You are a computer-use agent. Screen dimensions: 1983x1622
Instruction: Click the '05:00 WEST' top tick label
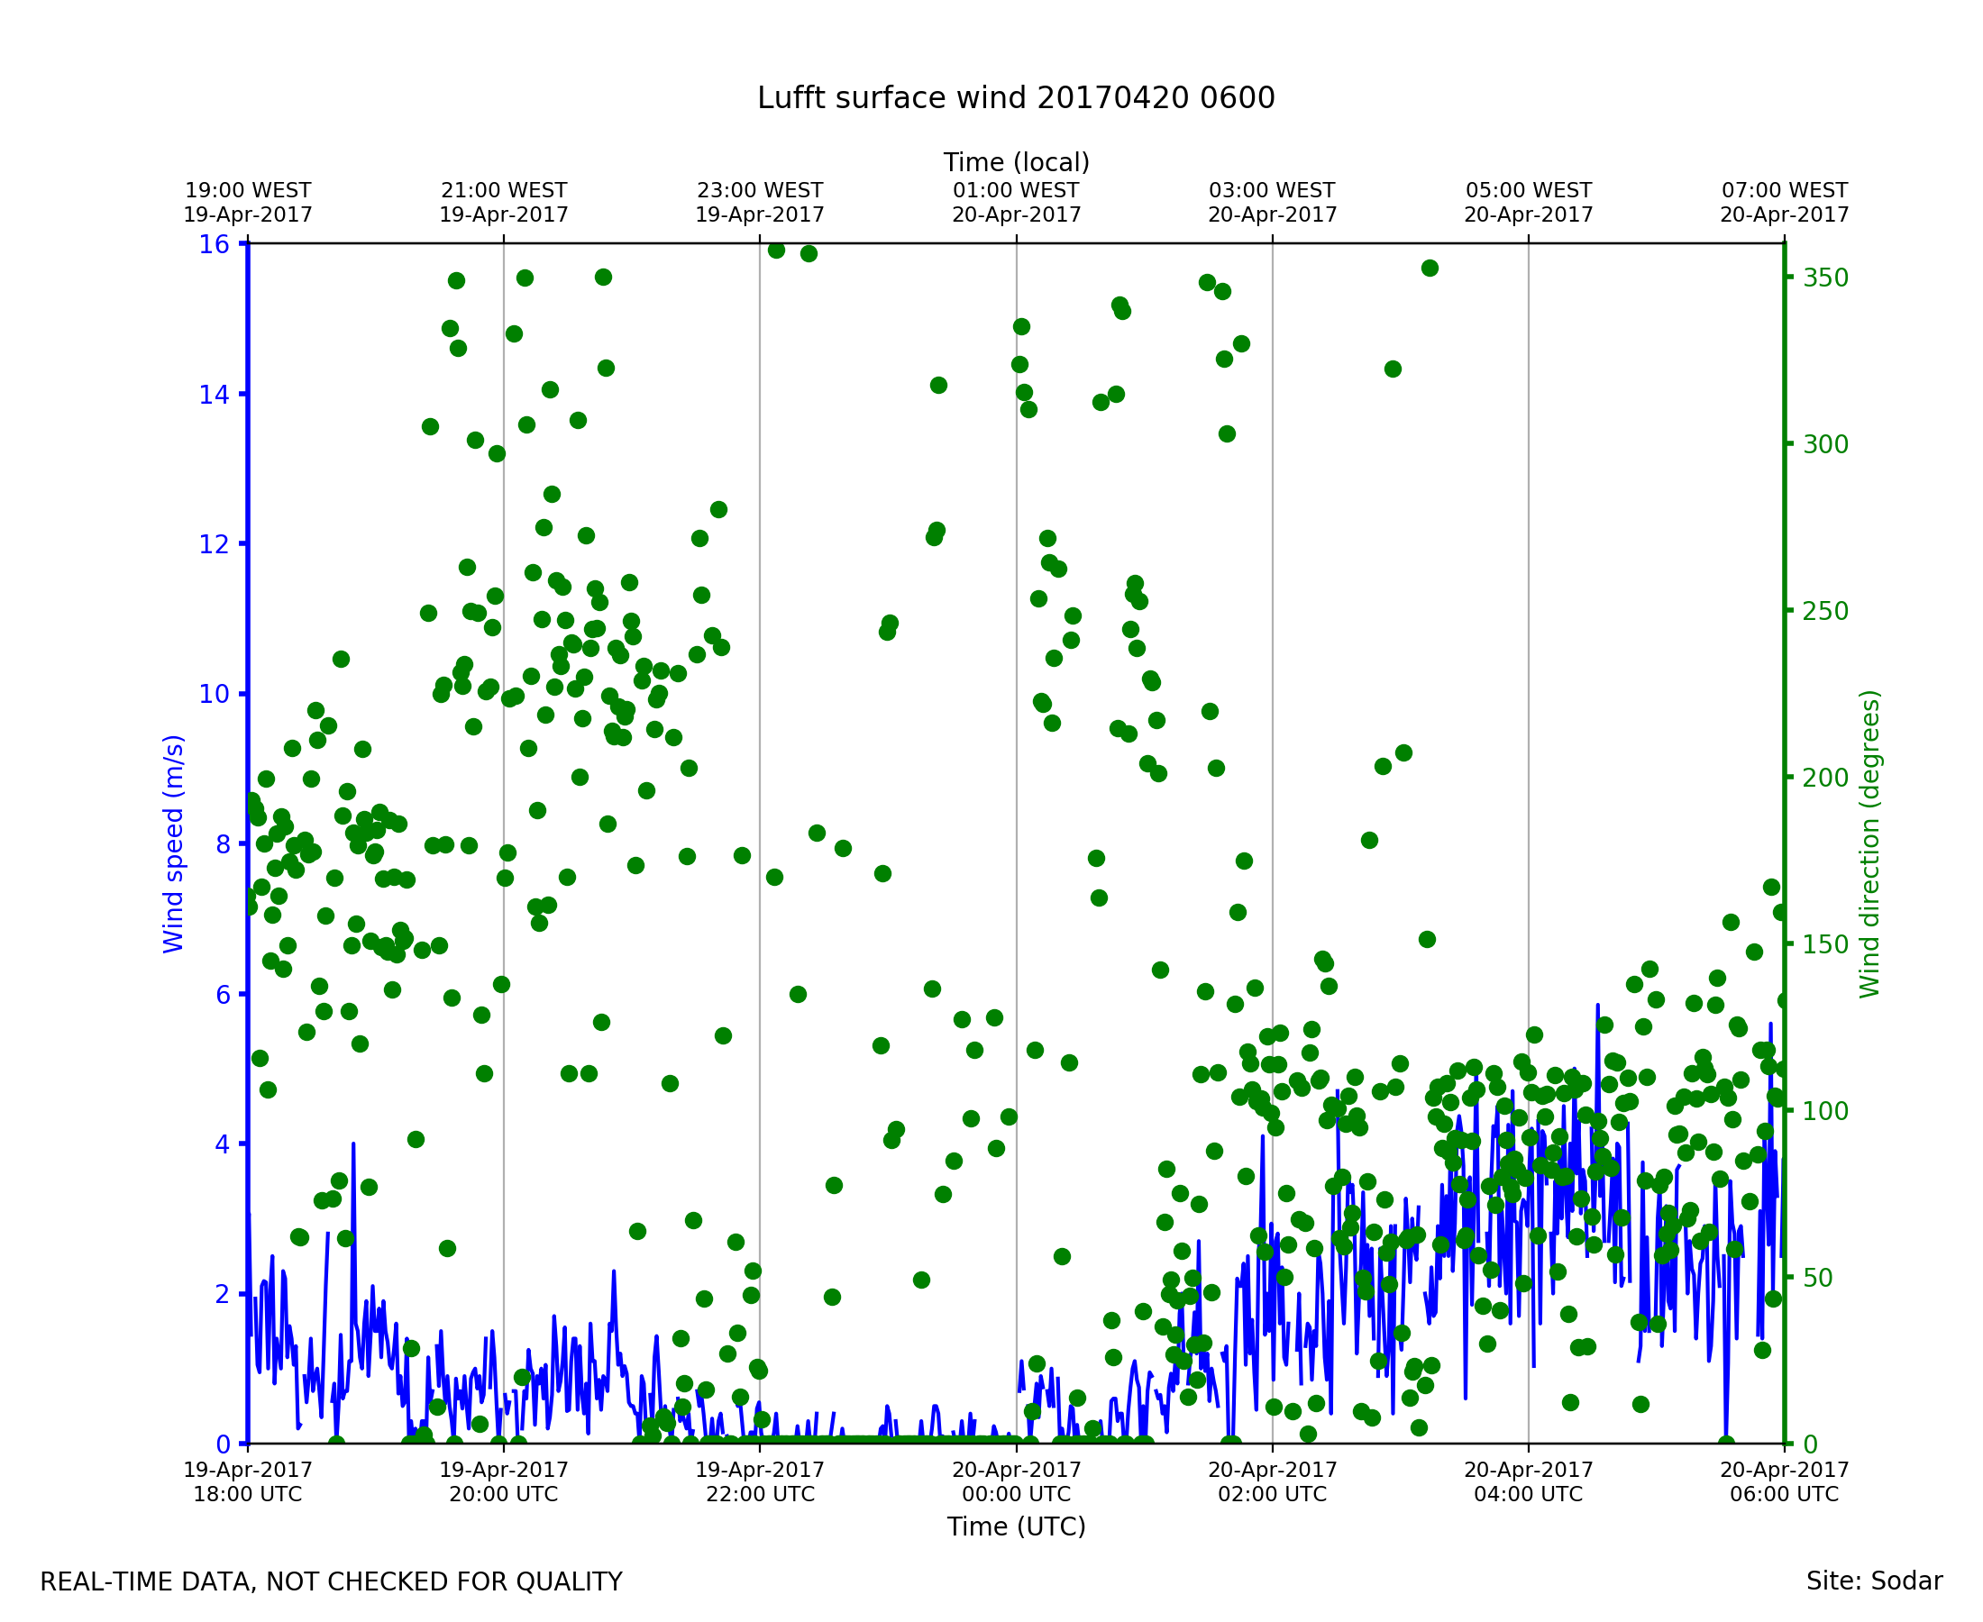coord(1528,191)
